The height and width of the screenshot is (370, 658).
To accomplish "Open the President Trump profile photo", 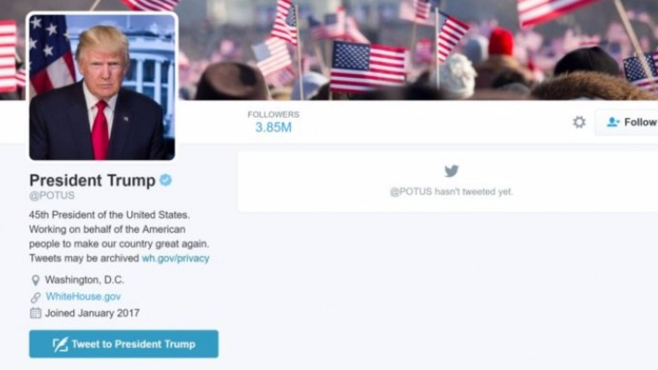I will (x=102, y=87).
